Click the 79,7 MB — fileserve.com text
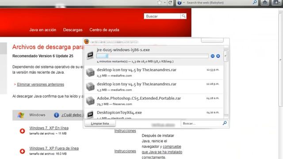The width and height of the screenshot is (283, 159). [x=114, y=104]
